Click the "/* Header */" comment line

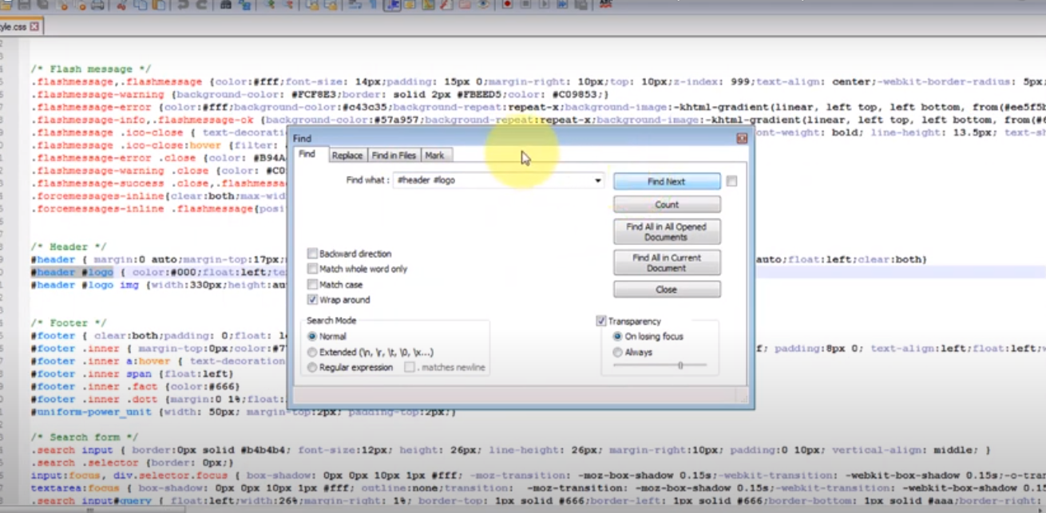(x=69, y=247)
